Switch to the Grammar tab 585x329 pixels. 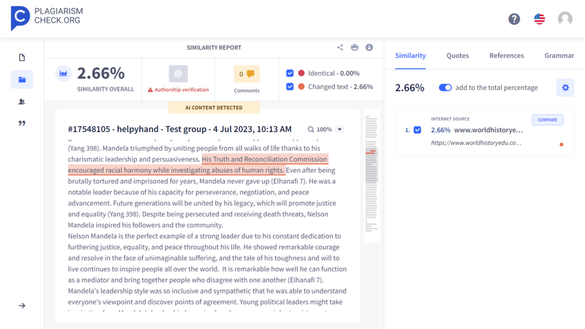click(559, 55)
